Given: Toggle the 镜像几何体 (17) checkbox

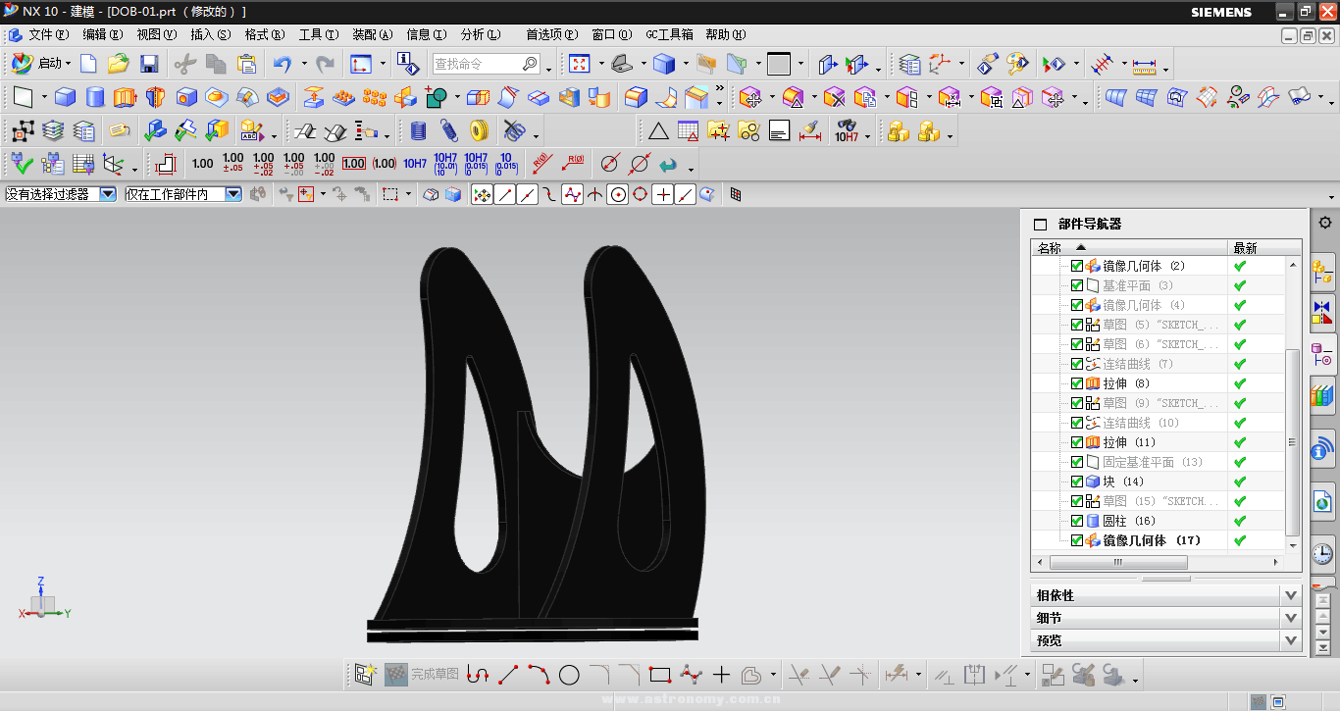Looking at the screenshot, I should (x=1077, y=540).
